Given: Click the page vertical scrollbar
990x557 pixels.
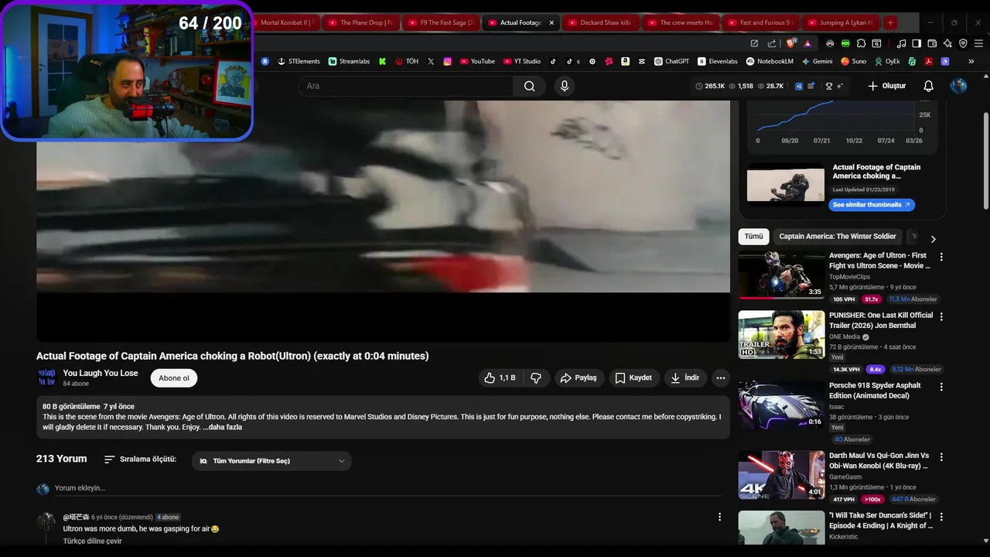Looking at the screenshot, I should [985, 161].
